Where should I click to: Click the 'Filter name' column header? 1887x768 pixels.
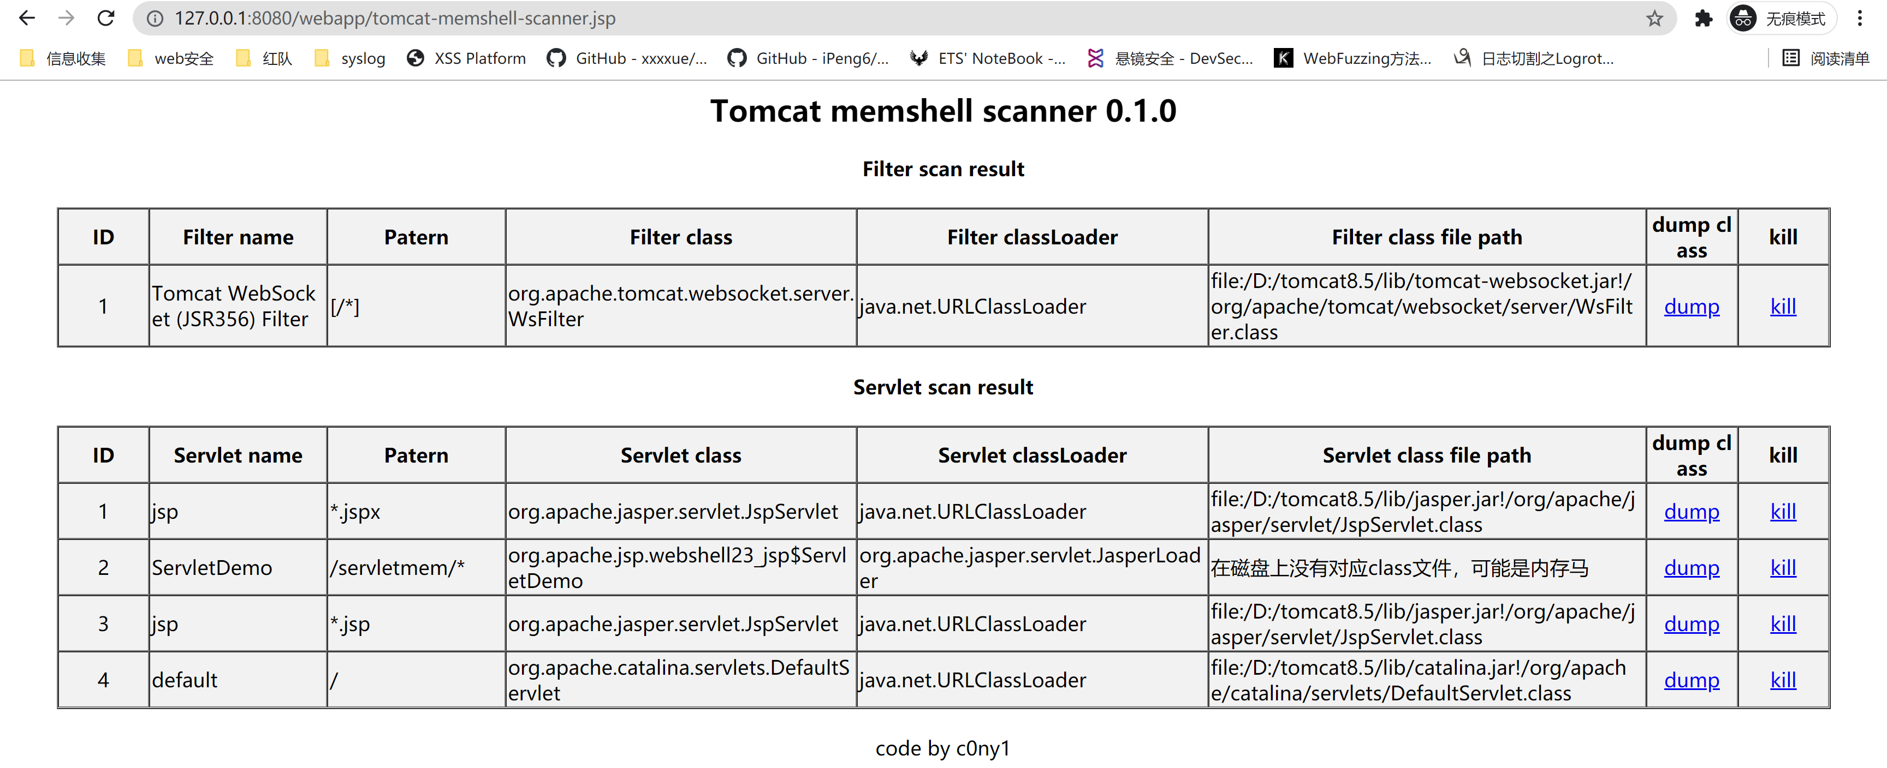click(238, 237)
